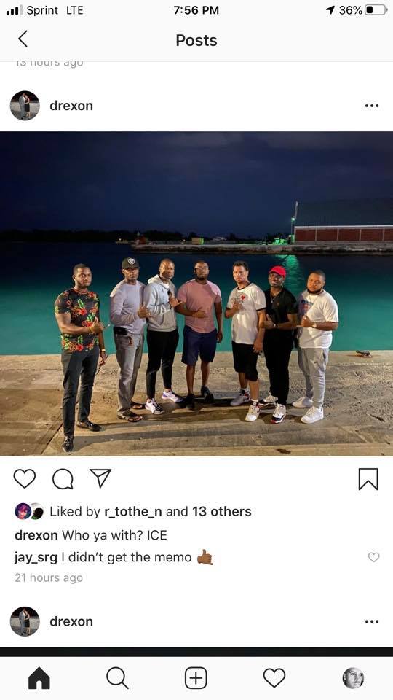Create new post with plus icon
393x700 pixels.
[196, 679]
